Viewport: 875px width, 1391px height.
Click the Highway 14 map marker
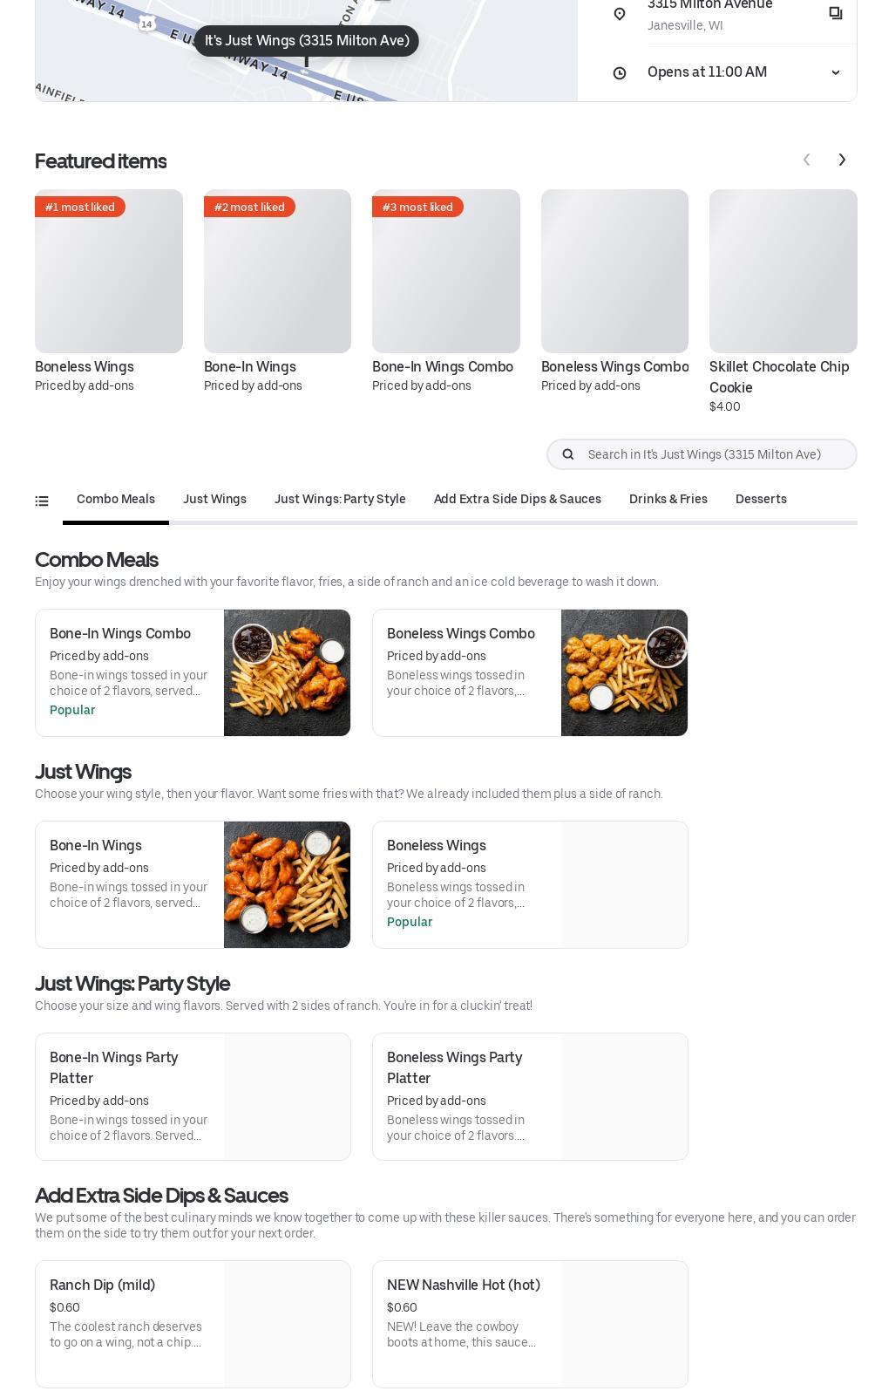click(x=147, y=24)
